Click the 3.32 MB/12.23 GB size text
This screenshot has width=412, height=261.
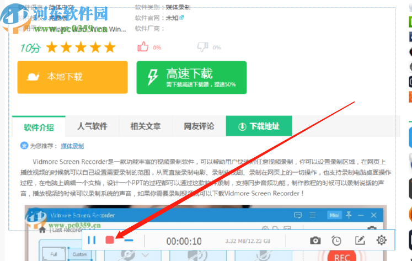pyautogui.click(x=248, y=241)
